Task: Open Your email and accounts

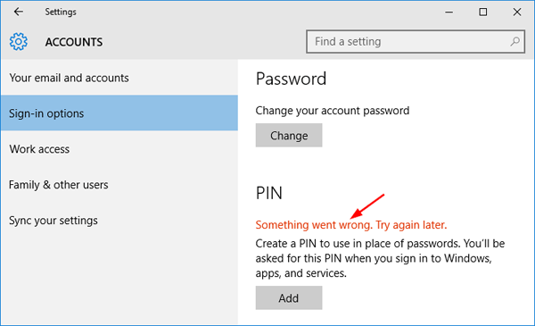Action: [119, 78]
